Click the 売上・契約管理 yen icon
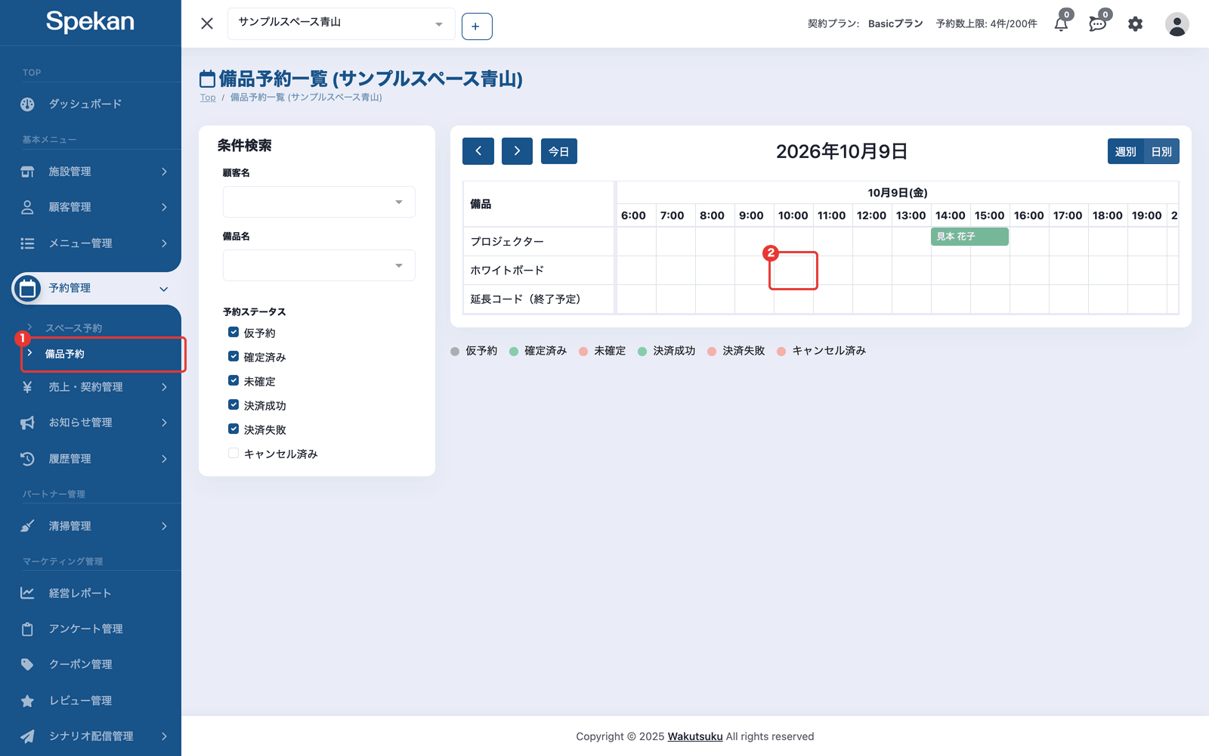This screenshot has width=1209, height=756. [27, 387]
